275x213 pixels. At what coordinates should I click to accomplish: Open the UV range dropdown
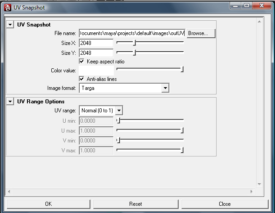click(119, 111)
